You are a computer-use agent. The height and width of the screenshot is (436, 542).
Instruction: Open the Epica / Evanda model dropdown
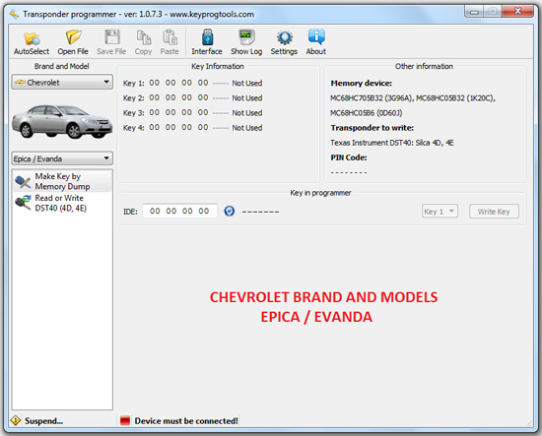[62, 158]
